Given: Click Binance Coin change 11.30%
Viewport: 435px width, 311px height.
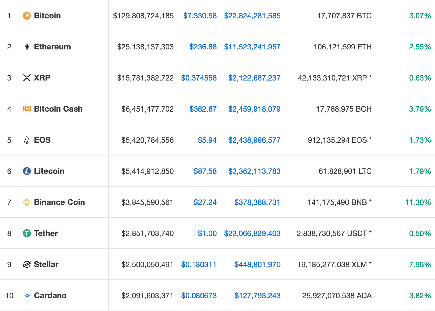Looking at the screenshot, I should point(418,202).
